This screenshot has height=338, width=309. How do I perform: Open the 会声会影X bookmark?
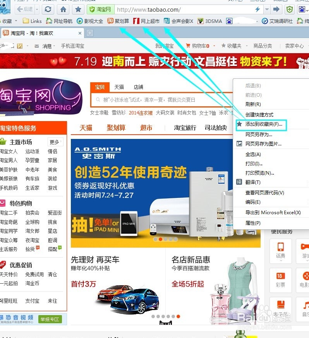179,21
